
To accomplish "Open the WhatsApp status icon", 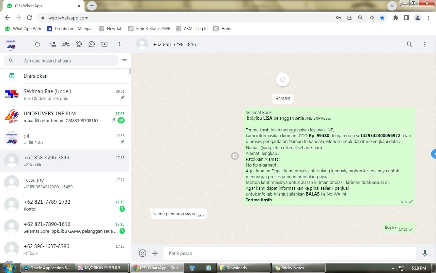I will click(38, 44).
